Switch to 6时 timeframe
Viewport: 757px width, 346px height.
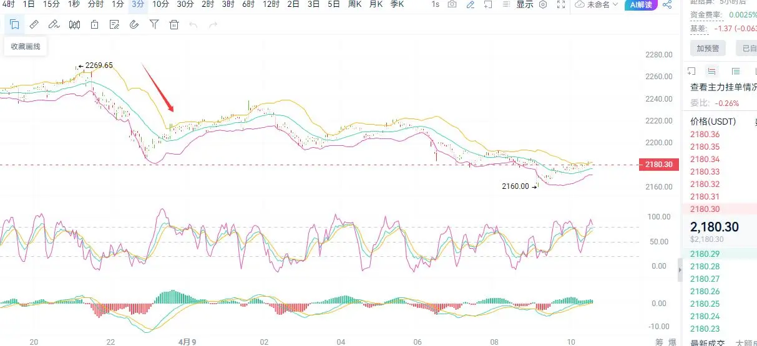(248, 4)
